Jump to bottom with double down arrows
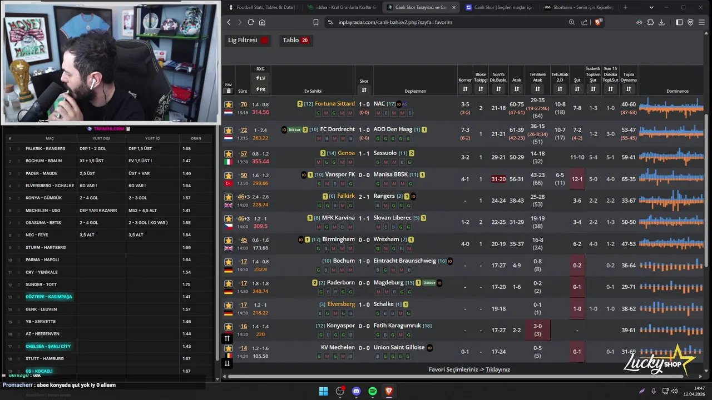The image size is (712, 400). (227, 363)
